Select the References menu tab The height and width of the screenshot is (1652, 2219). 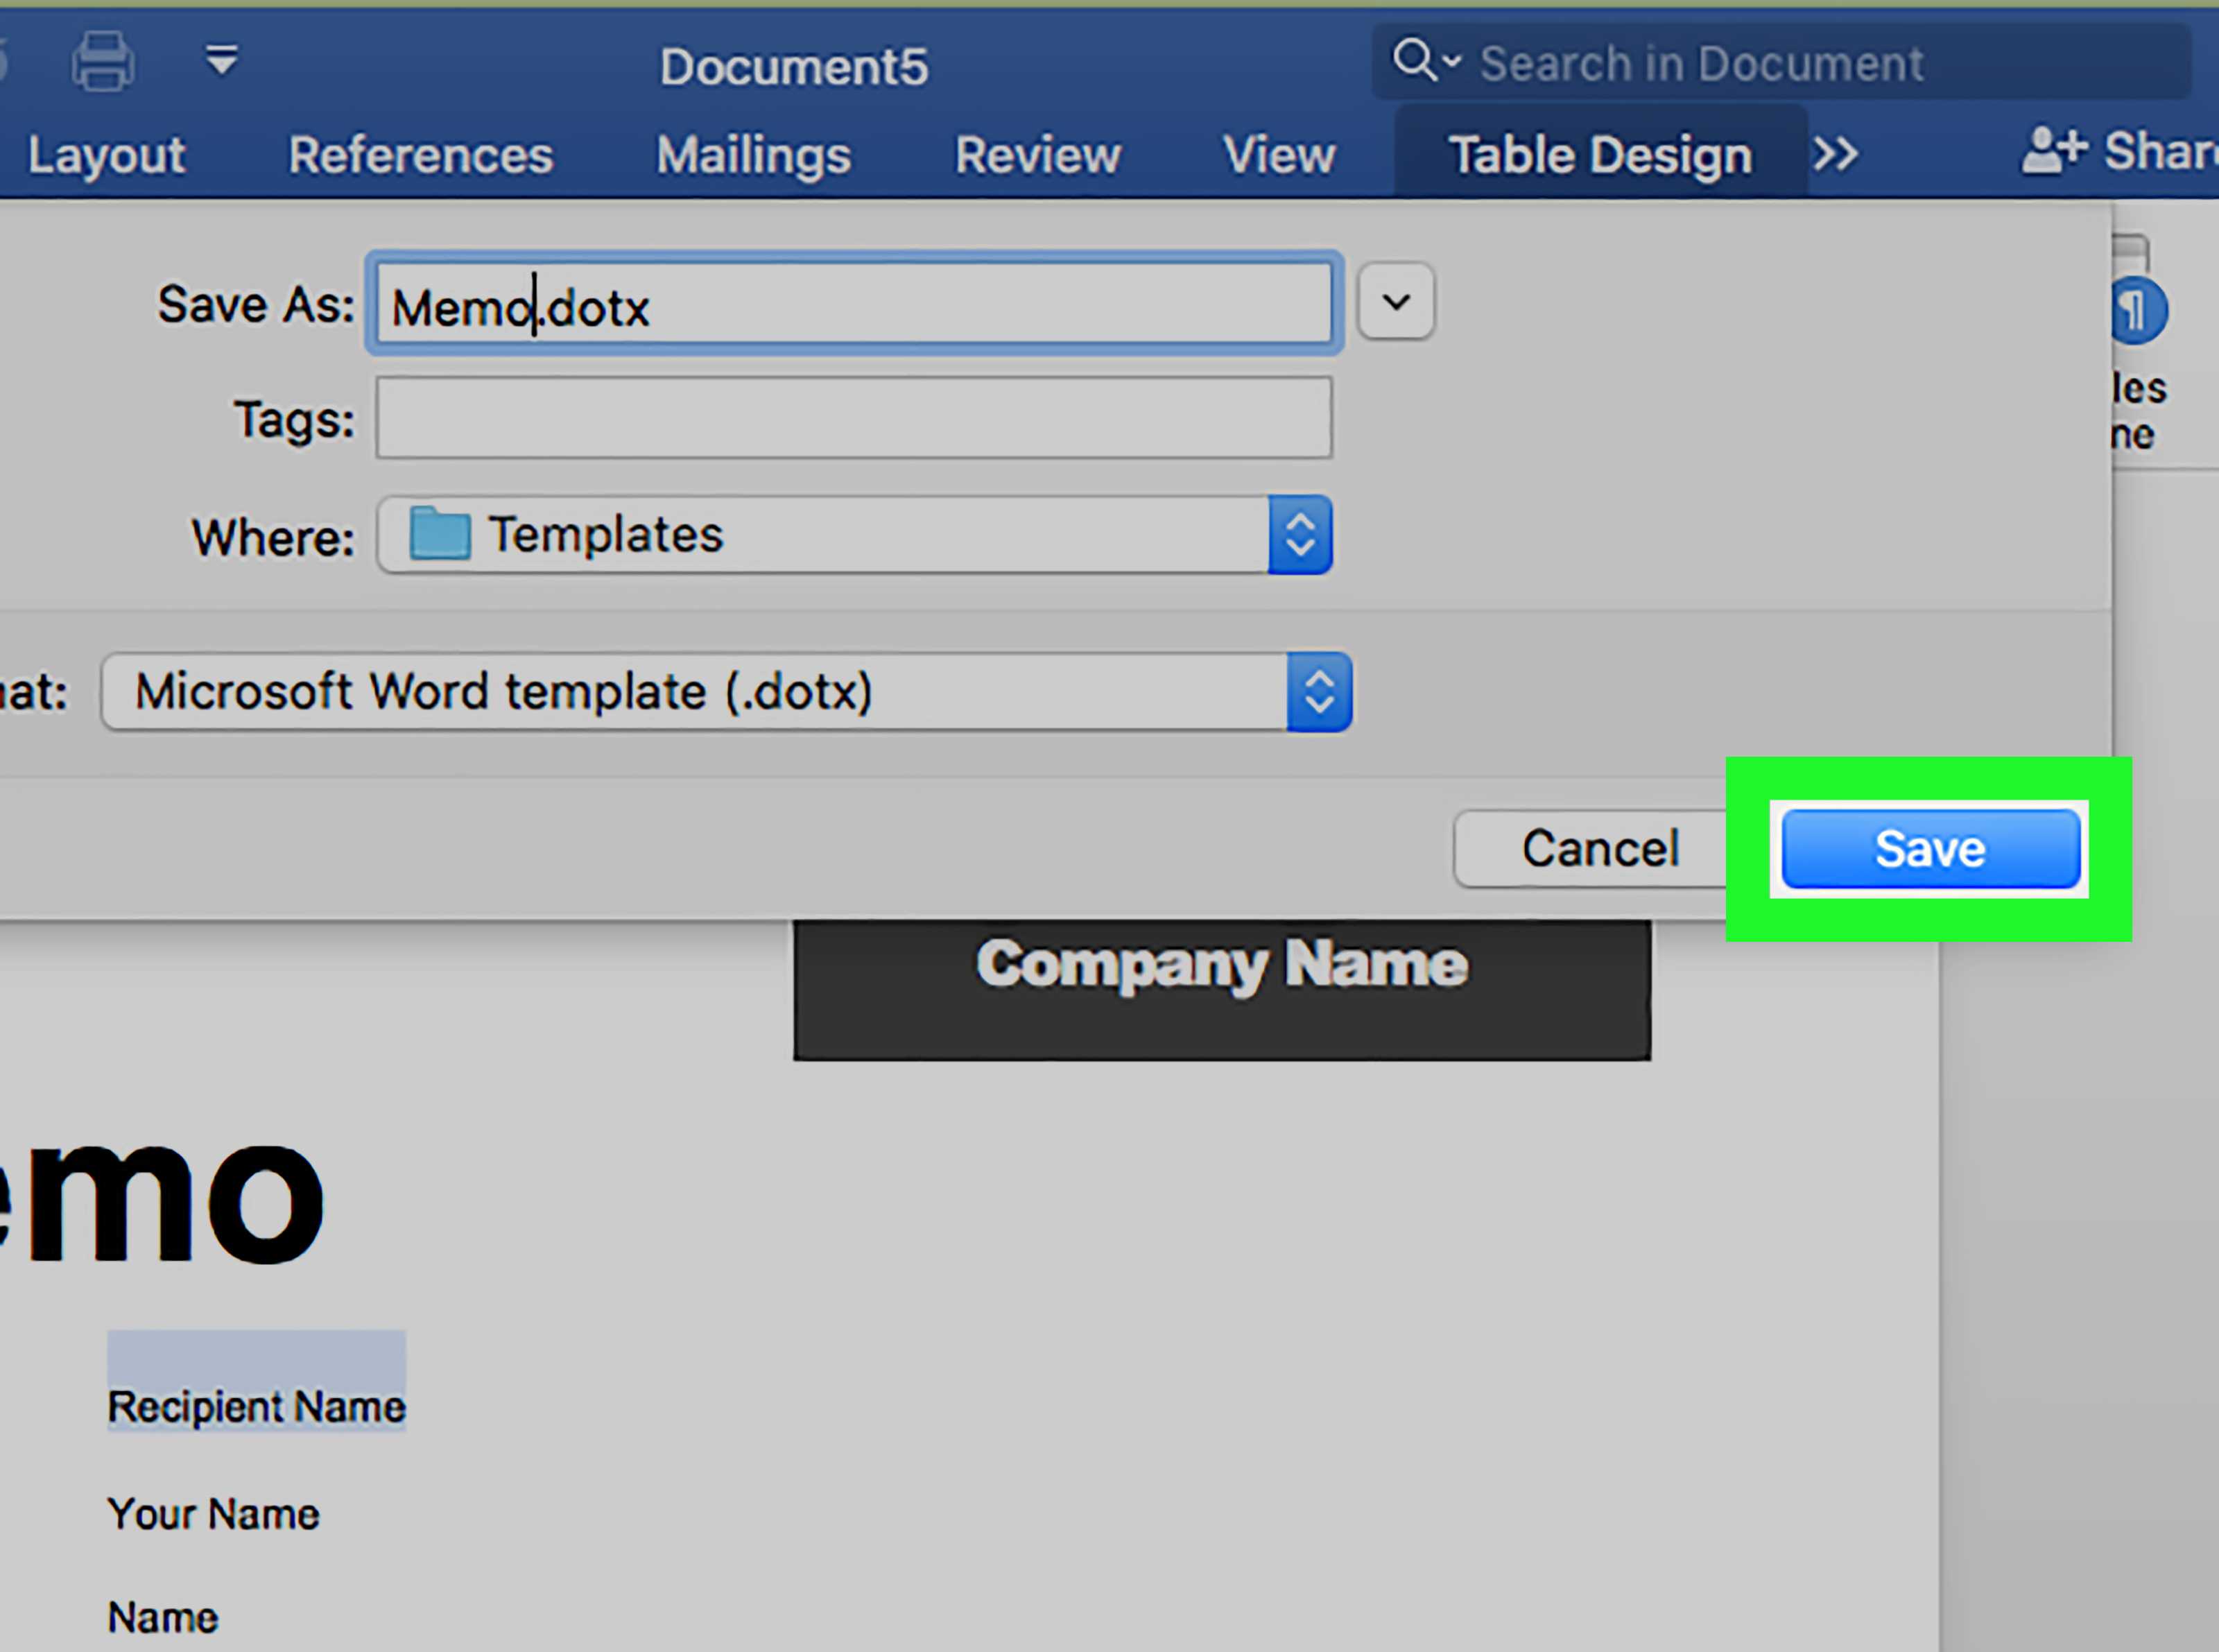pos(422,155)
